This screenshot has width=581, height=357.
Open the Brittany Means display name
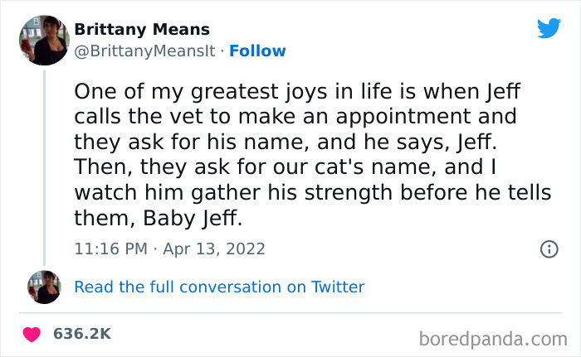(142, 30)
